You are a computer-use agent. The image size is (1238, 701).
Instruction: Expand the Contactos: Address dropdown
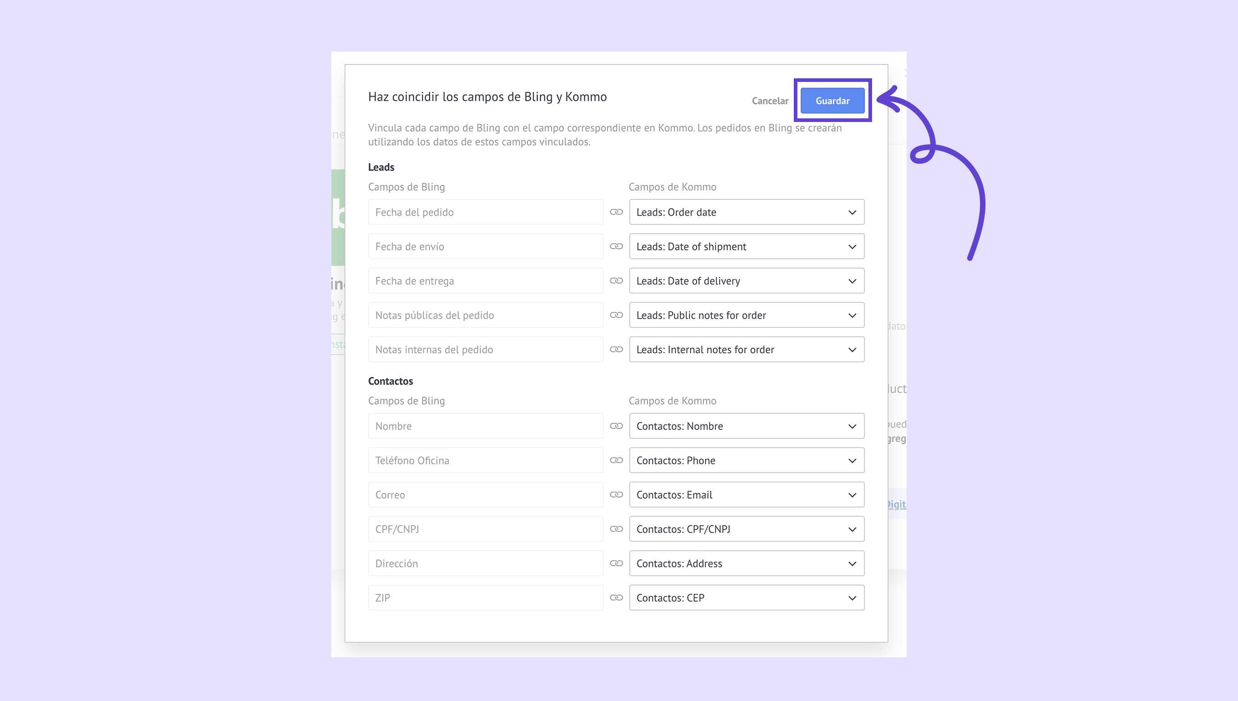746,564
